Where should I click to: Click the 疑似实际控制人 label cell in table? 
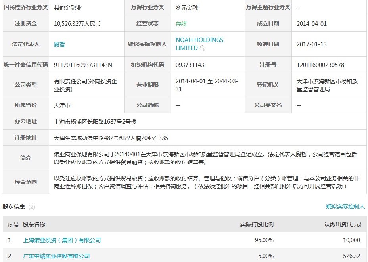148,44
